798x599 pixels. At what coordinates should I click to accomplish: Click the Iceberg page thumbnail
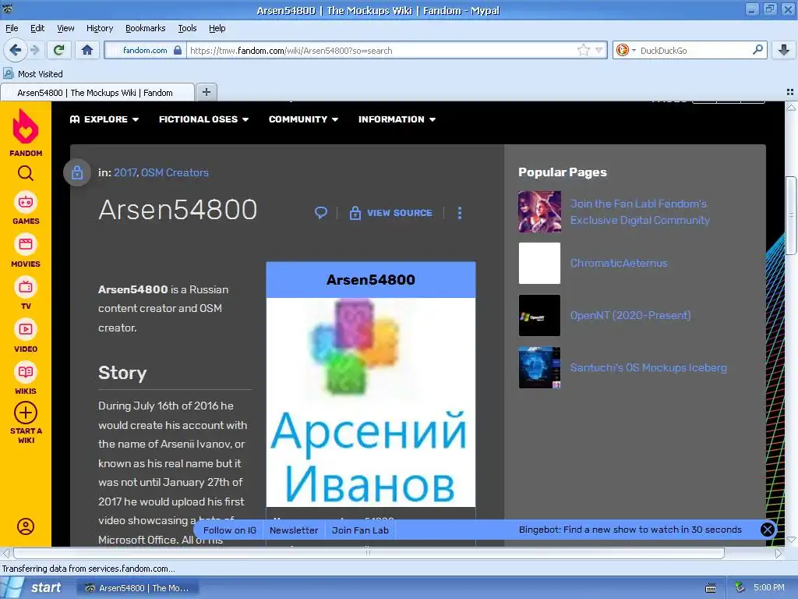tap(539, 368)
